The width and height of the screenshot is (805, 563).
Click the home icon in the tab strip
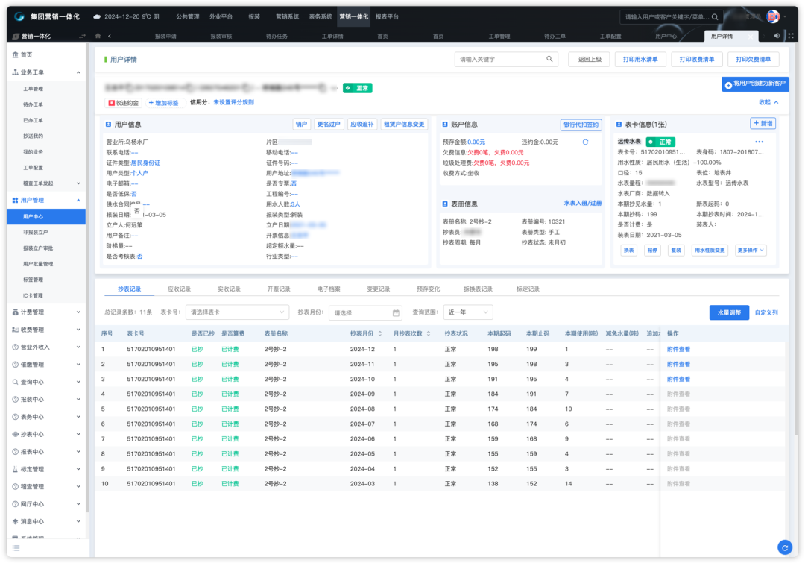click(98, 36)
